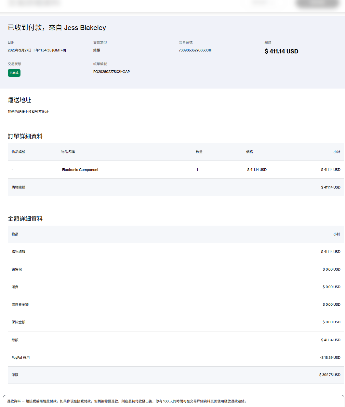
Task: Click the 運送地址 section heading
Action: click(20, 100)
